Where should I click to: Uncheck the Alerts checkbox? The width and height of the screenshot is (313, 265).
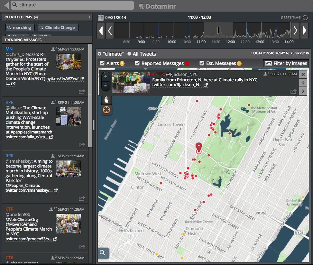pyautogui.click(x=102, y=63)
